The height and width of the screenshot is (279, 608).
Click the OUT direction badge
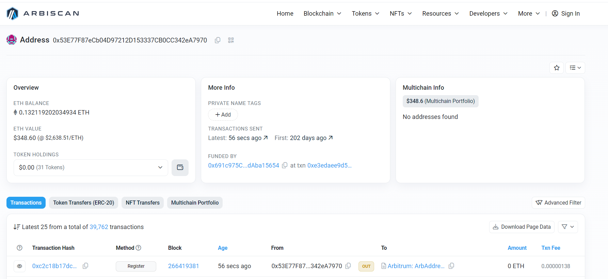(x=366, y=266)
